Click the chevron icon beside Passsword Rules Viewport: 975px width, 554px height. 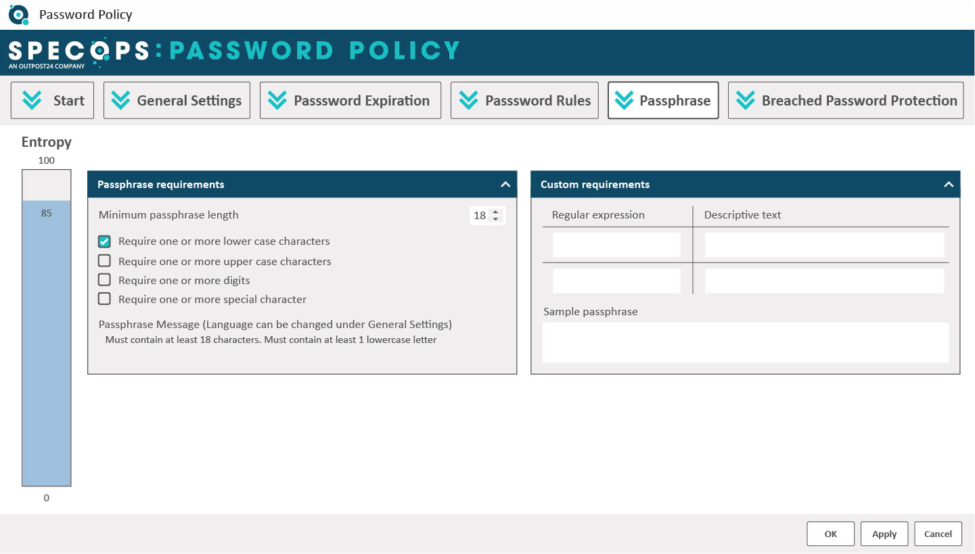tap(468, 101)
